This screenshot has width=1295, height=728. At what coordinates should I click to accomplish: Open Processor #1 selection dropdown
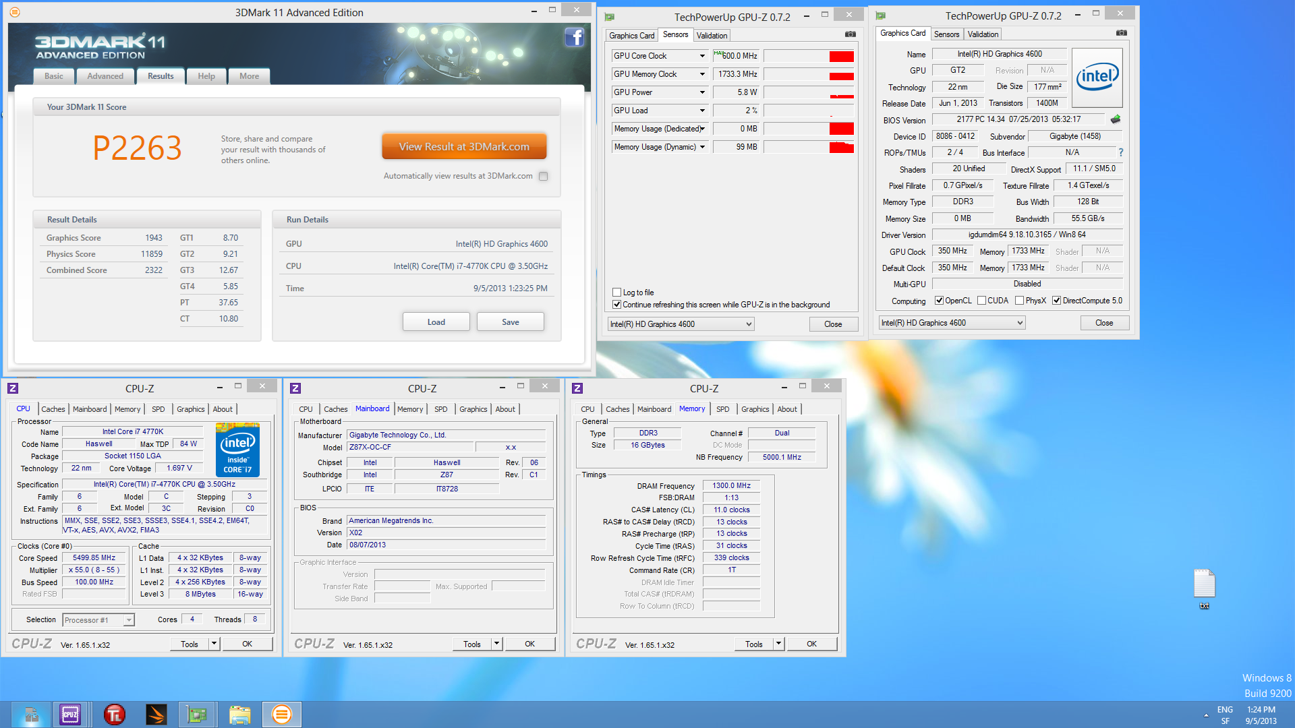[98, 620]
